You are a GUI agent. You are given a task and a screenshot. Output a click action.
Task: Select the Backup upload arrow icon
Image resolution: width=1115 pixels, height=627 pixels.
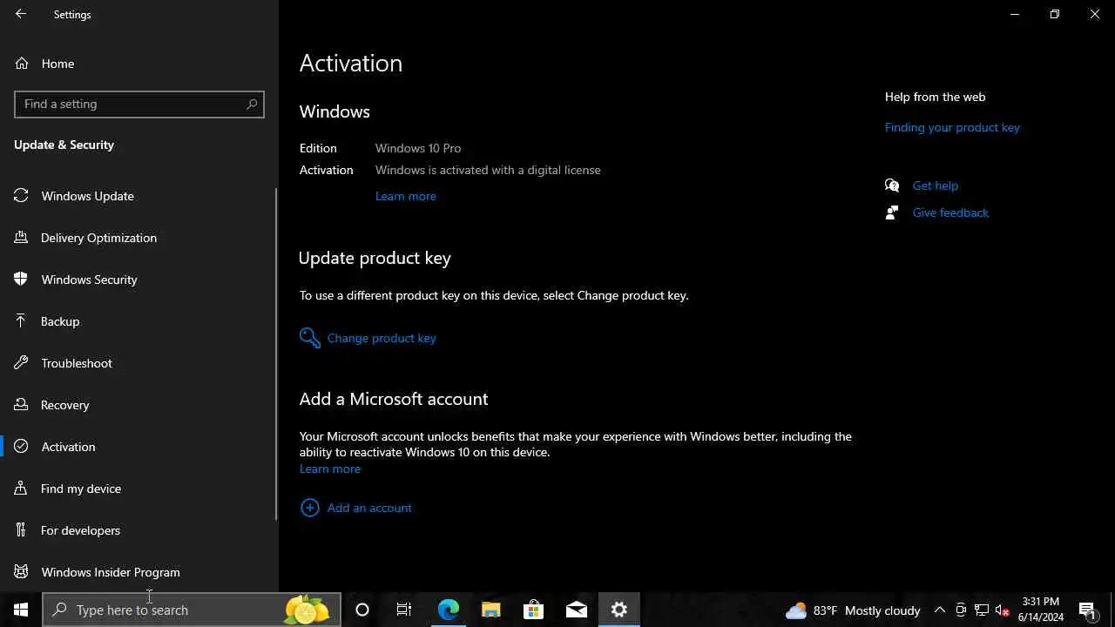pyautogui.click(x=22, y=321)
